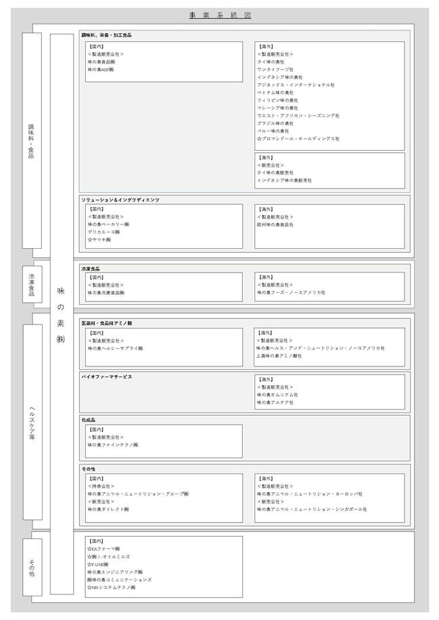
Task: Click the text '味の素エンジニアリング㈱'
Action: tap(115, 572)
